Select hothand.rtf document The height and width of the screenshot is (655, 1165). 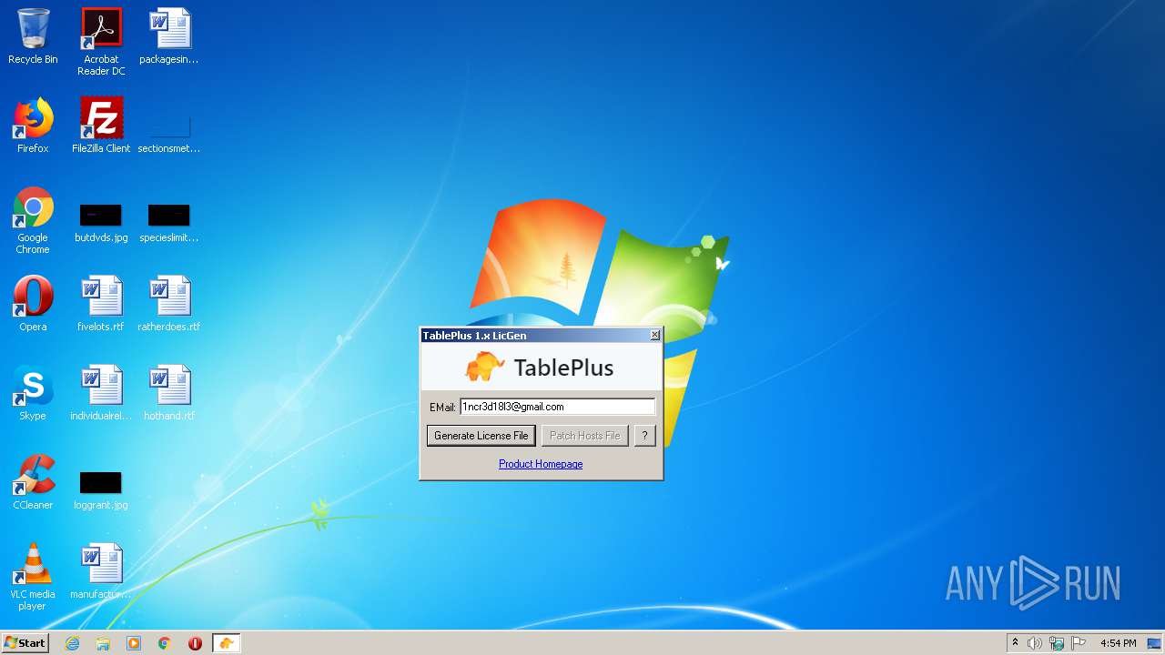tap(169, 393)
